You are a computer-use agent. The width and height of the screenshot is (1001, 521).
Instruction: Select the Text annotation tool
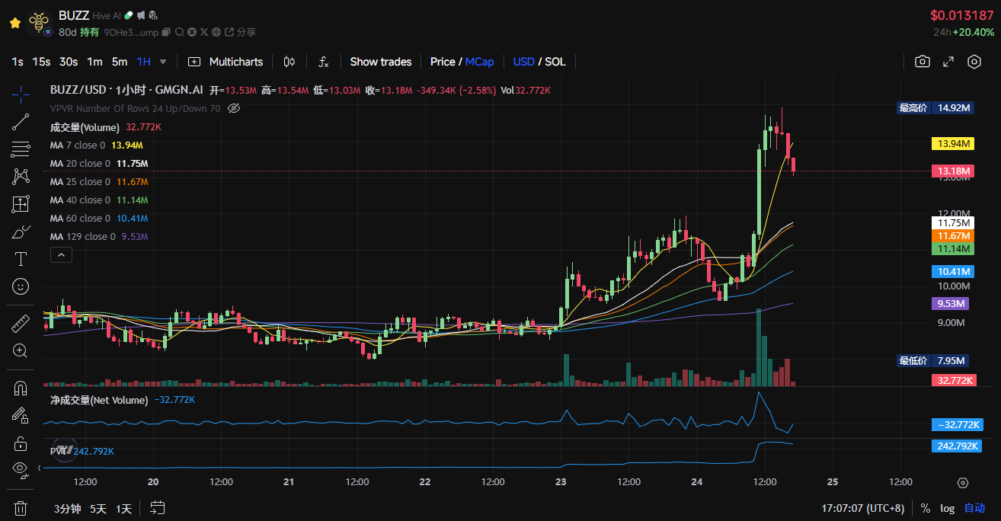[21, 259]
